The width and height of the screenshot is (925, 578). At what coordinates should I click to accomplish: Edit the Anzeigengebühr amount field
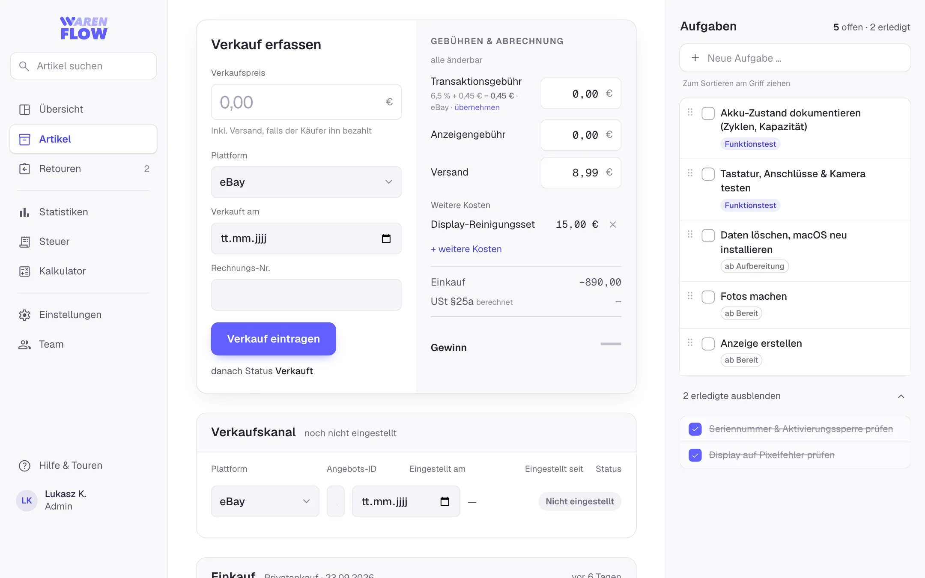(581, 135)
